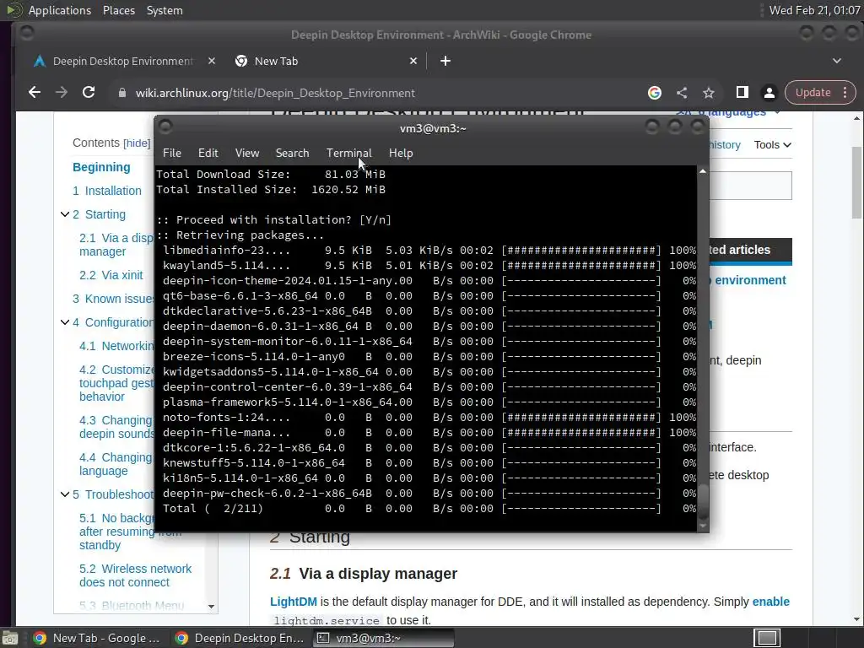
Task: Click the terminal scrollbar thumb
Action: pyautogui.click(x=703, y=500)
